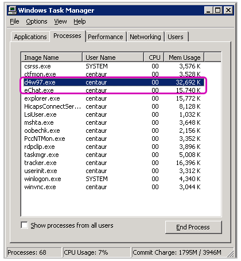The height and width of the screenshot is (261, 241).
Task: Sort by Mem Usage column header
Action: coord(184,57)
